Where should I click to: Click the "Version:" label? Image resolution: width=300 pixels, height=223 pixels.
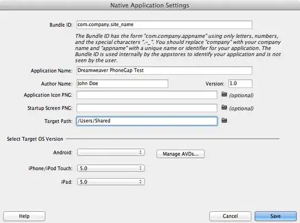215,84
